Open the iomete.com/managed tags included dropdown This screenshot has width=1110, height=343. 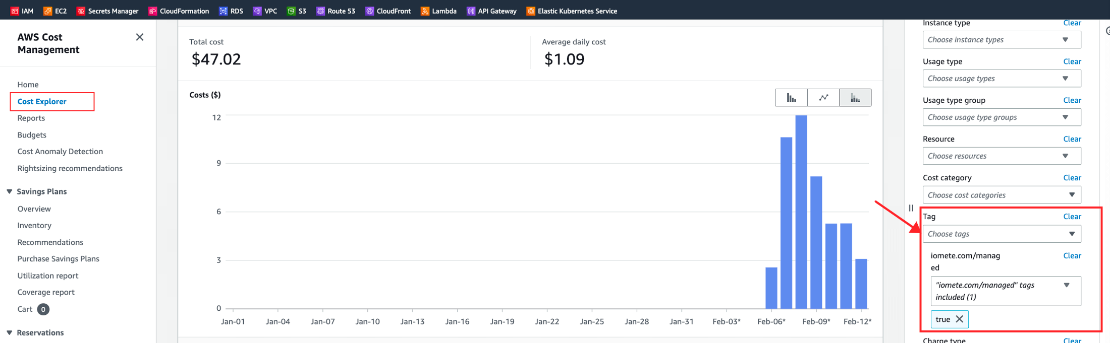pyautogui.click(x=1006, y=291)
